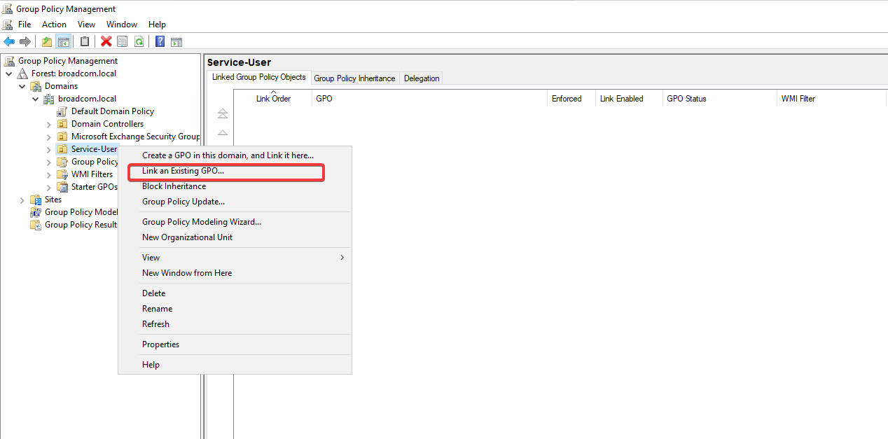The height and width of the screenshot is (439, 888).
Task: Open Help via blue question mark icon
Action: (160, 41)
